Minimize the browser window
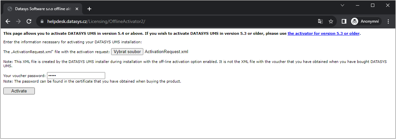This screenshot has height=139, width=396. pos(358,5)
